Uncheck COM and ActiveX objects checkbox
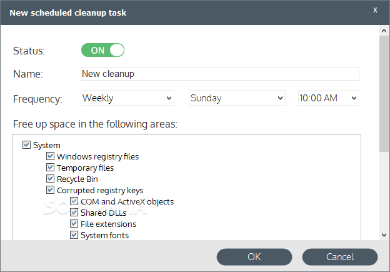This screenshot has height=272, width=390. [74, 201]
